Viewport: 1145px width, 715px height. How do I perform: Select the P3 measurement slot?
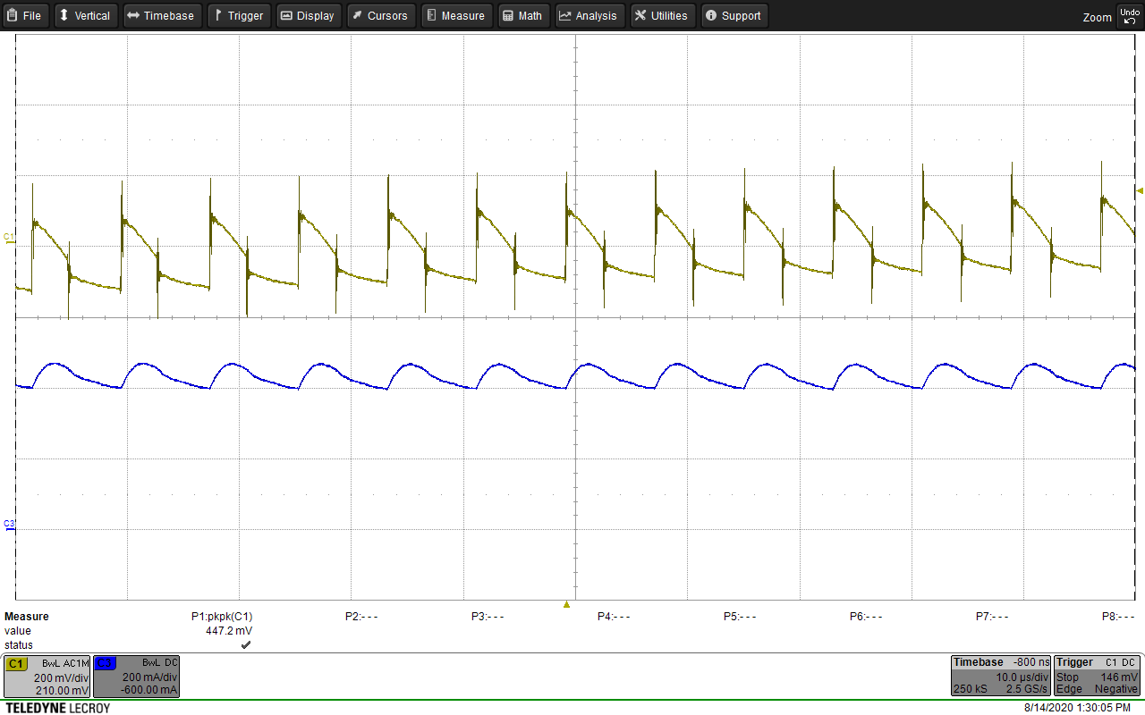488,617
